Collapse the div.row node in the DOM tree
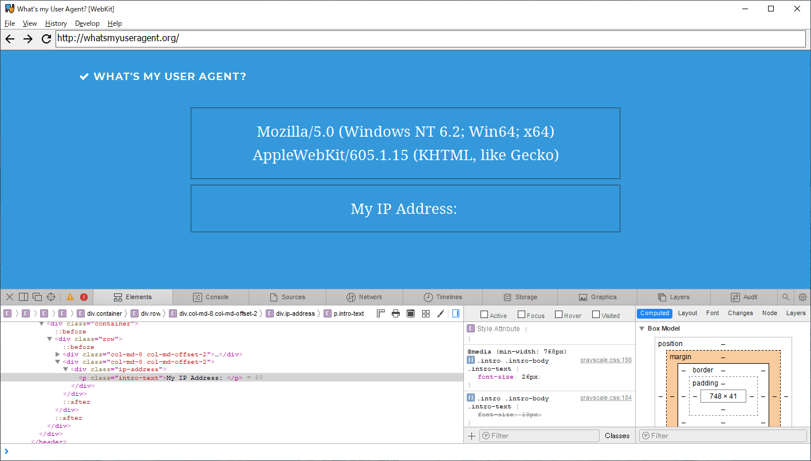The image size is (811, 461). pos(49,338)
